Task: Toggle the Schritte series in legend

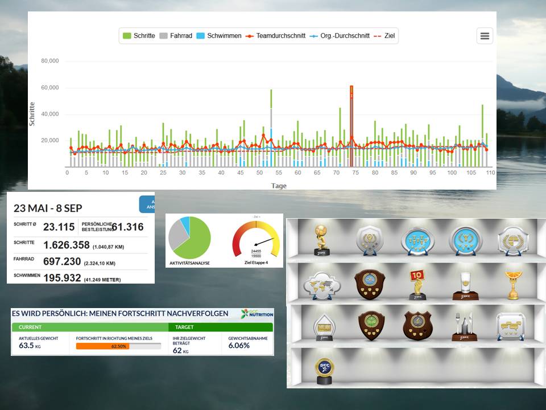Action: 139,36
